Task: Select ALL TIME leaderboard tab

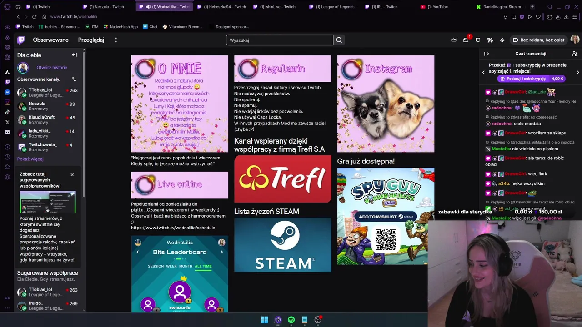Action: pos(203,266)
